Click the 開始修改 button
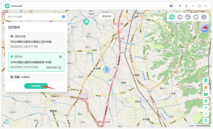Screen dimensions: 213x129 36,86
